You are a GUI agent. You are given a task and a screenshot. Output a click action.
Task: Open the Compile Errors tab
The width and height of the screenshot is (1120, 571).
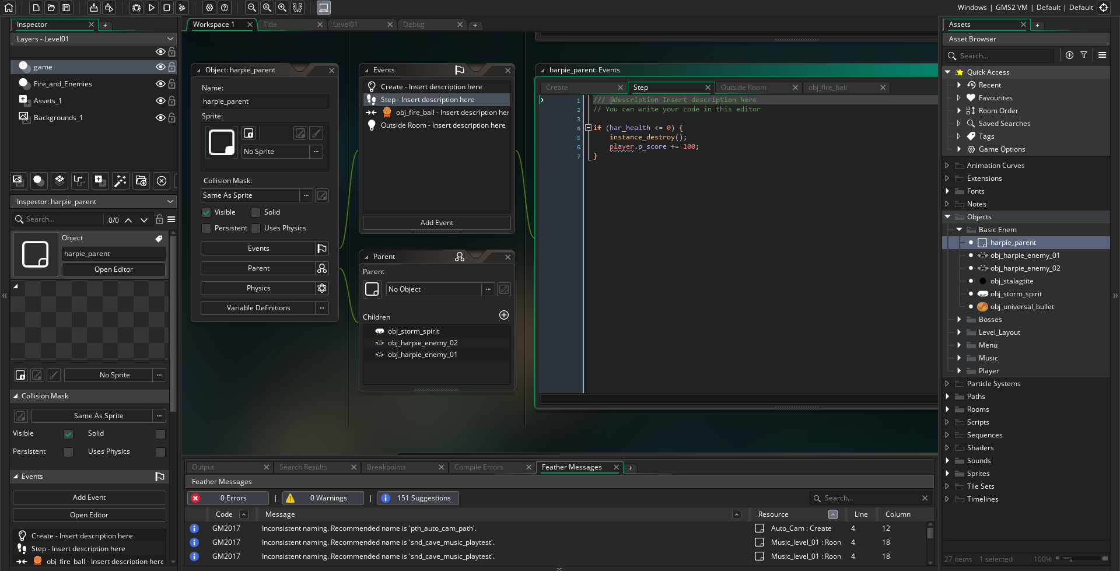pyautogui.click(x=478, y=467)
